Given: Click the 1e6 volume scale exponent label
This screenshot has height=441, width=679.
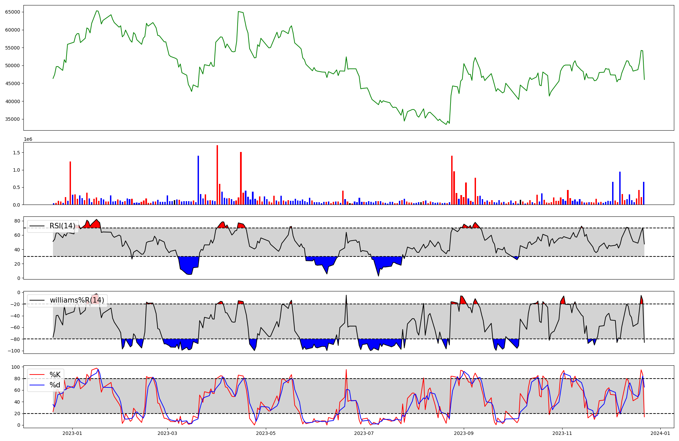Looking at the screenshot, I should (28, 139).
